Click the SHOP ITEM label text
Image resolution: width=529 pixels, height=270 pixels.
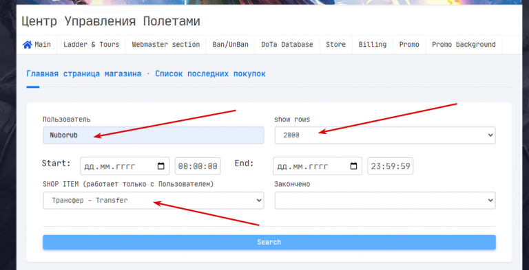pos(128,185)
